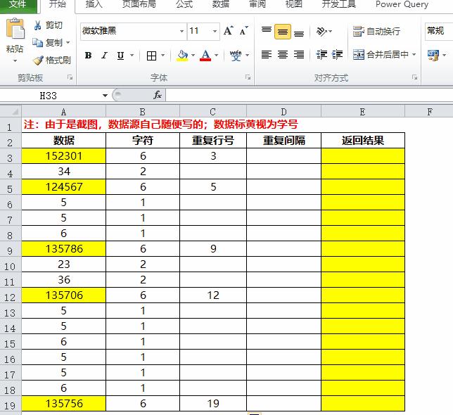453x415 pixels.
Task: Open the font name dropdown 微软雅黑
Action: 181,31
